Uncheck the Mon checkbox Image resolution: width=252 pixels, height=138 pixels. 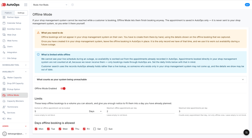[36, 129]
